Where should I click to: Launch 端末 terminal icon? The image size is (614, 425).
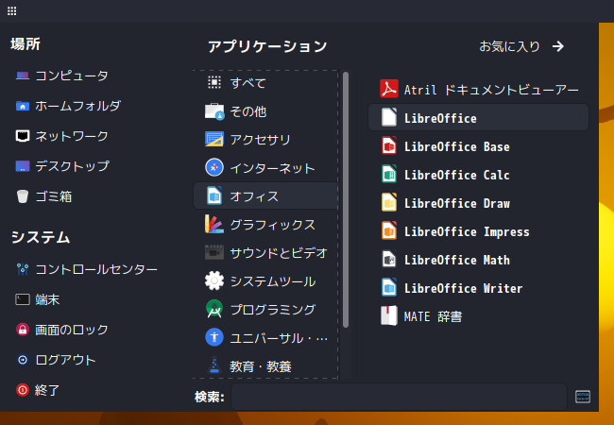(x=23, y=299)
